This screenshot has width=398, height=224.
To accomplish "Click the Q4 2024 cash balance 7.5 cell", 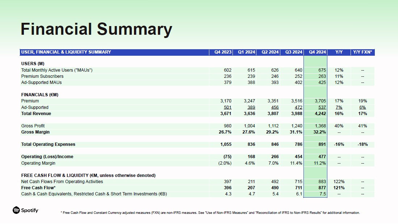I will (x=323, y=194).
